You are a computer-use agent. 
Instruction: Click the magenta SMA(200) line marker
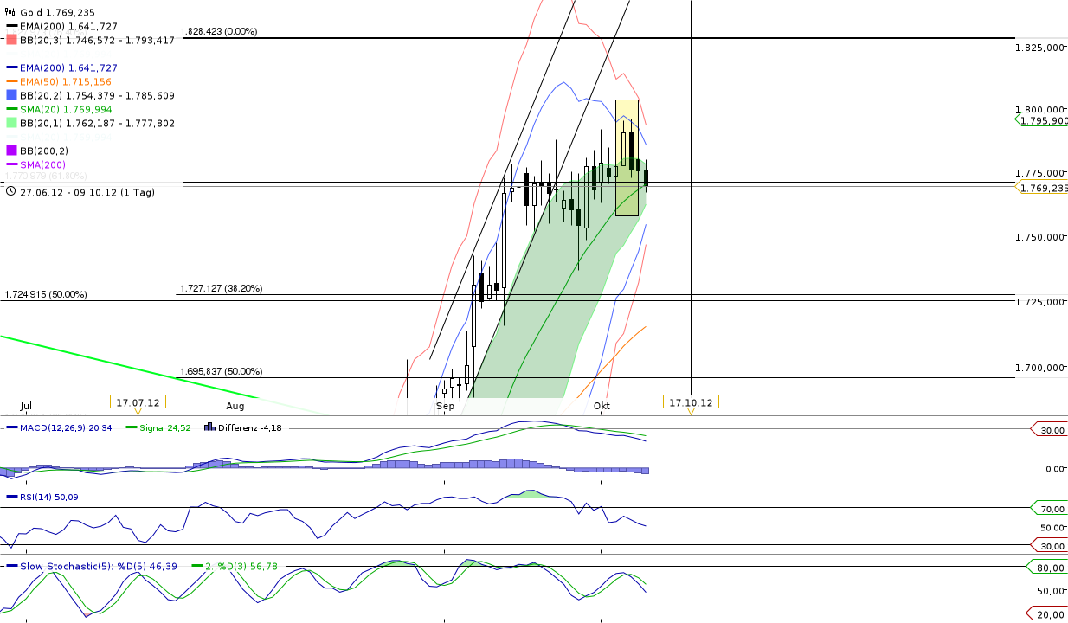[x=10, y=164]
